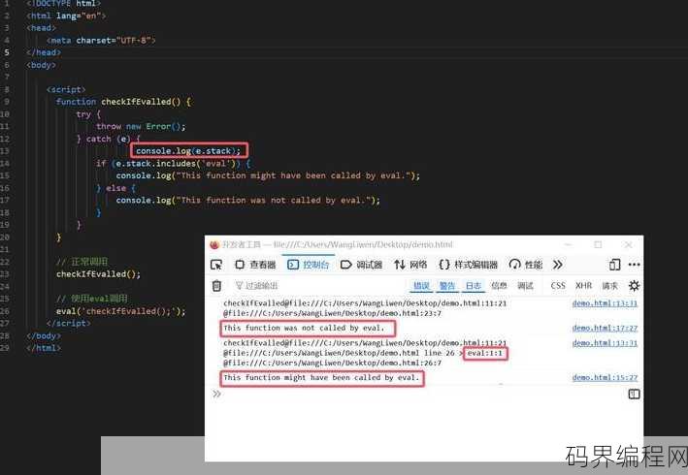
Task: Click the '} else {' code line
Action: (115, 188)
